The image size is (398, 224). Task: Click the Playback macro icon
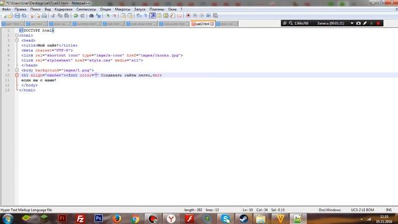(201, 16)
